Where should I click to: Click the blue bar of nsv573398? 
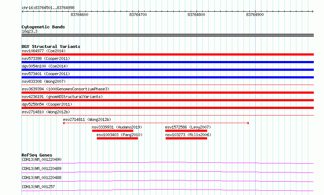[x=167, y=62]
